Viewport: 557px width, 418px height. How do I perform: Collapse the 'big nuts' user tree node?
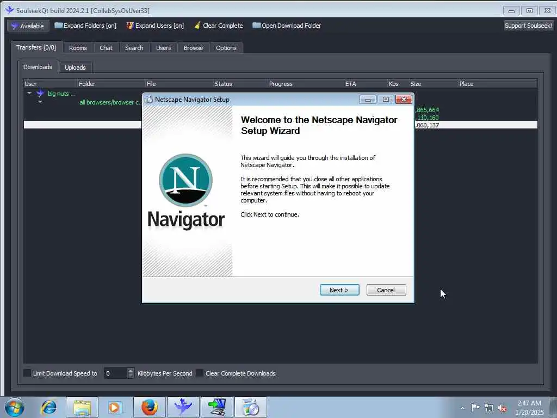point(29,94)
